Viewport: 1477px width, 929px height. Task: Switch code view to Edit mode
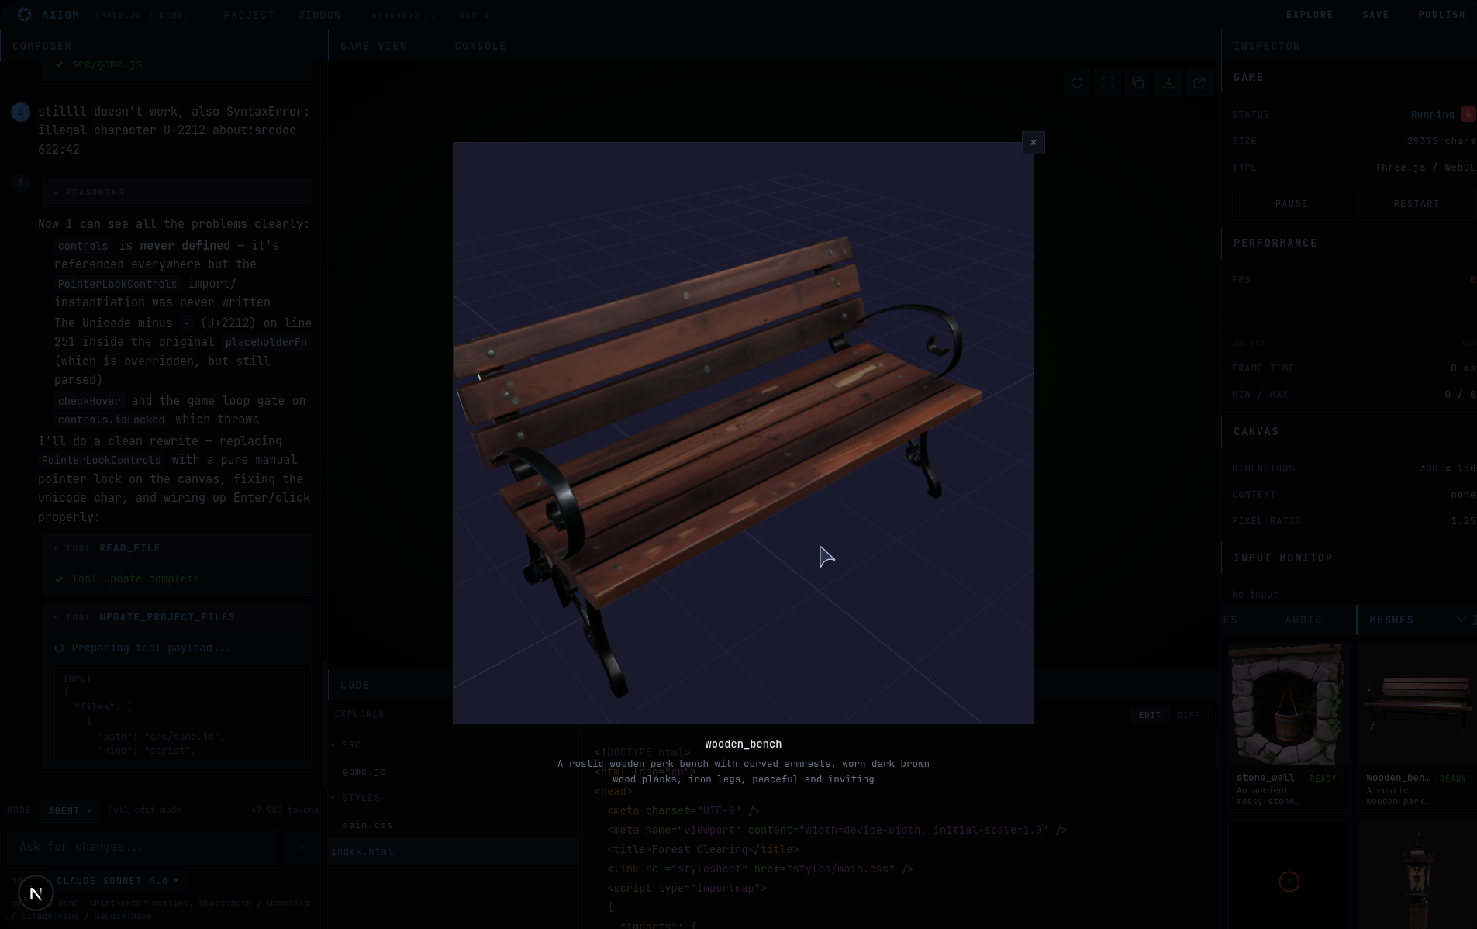(x=1149, y=715)
